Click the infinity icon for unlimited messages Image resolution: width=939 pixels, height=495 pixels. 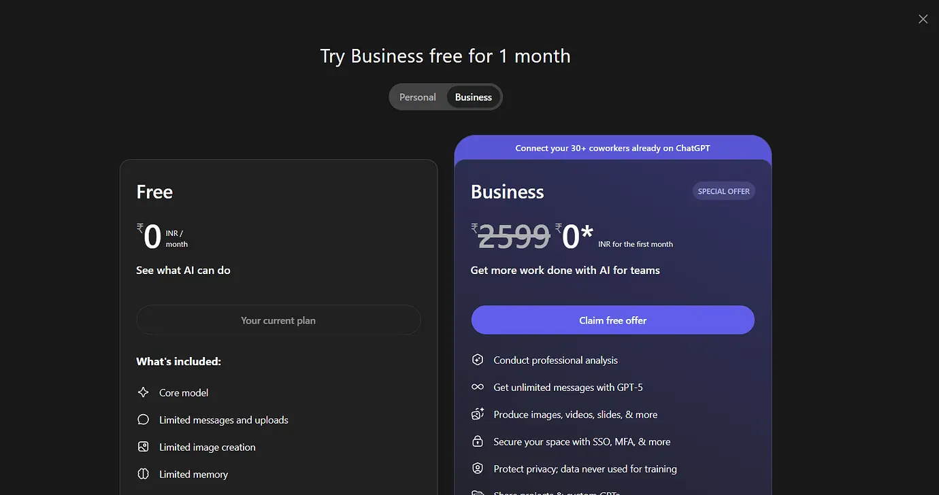[478, 387]
